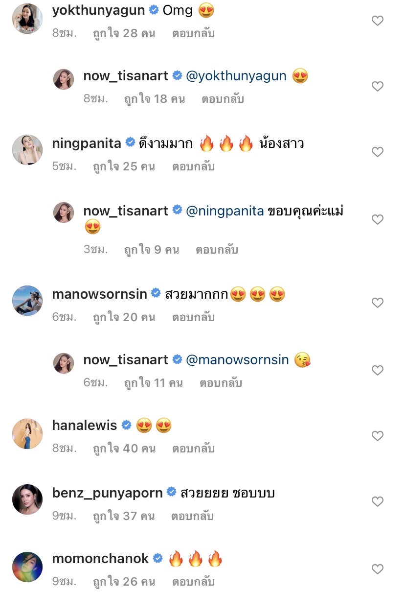This screenshot has height=592, width=405.
Task: Reply to benz_punyaporn's comment
Action: coord(193,516)
